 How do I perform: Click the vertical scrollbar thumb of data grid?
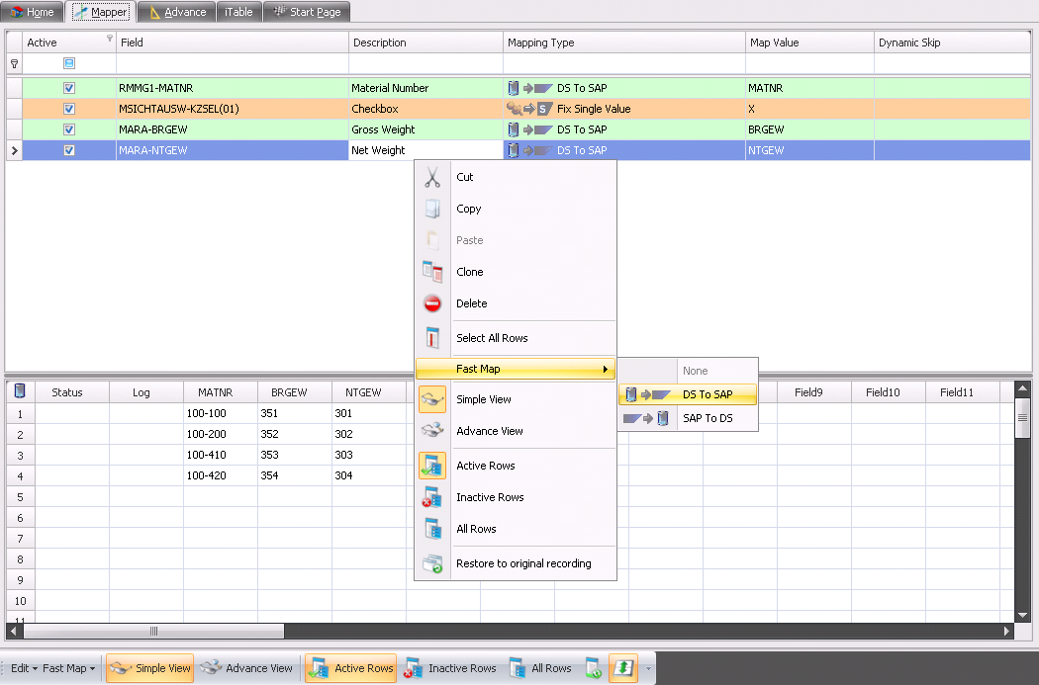pos(1022,417)
